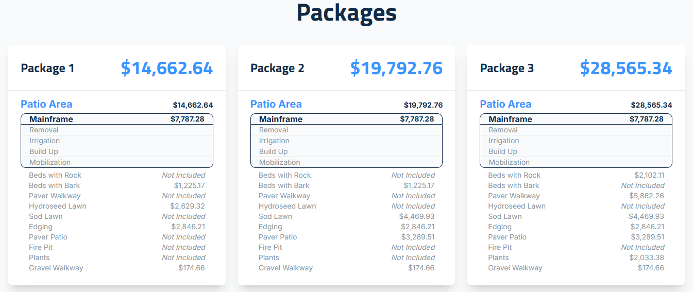693x292 pixels.
Task: Click the Package 1 title
Action: coord(47,68)
